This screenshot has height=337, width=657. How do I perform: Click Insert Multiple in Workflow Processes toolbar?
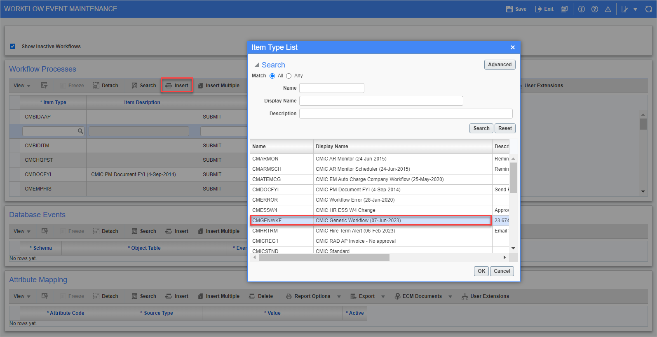click(x=218, y=86)
